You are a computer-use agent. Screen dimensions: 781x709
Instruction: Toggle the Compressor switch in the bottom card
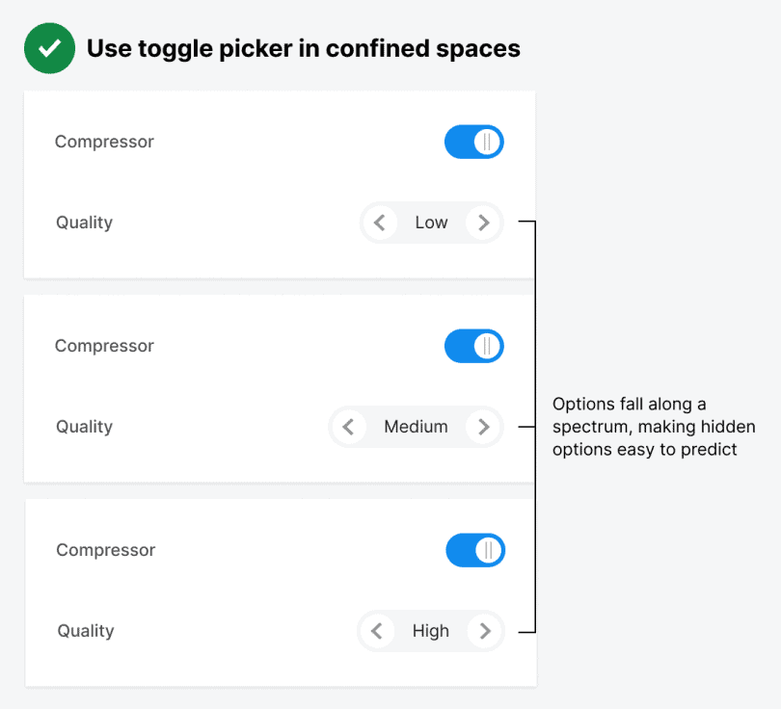(474, 550)
